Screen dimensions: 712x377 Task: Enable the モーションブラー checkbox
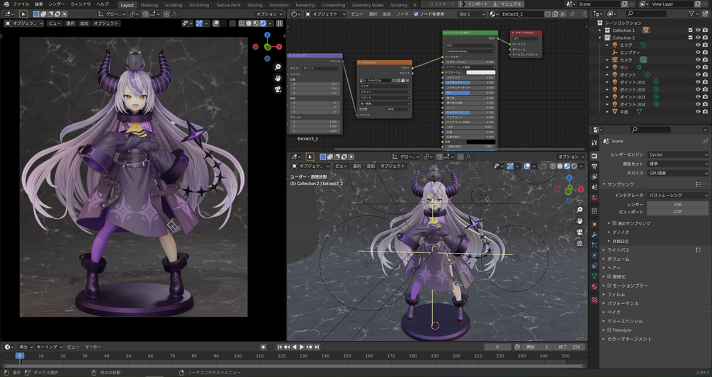click(609, 286)
